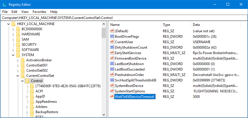Viewport: 248px width, 118px height.
Task: Expand the BCD00000000 key
Action: (x=13, y=29)
